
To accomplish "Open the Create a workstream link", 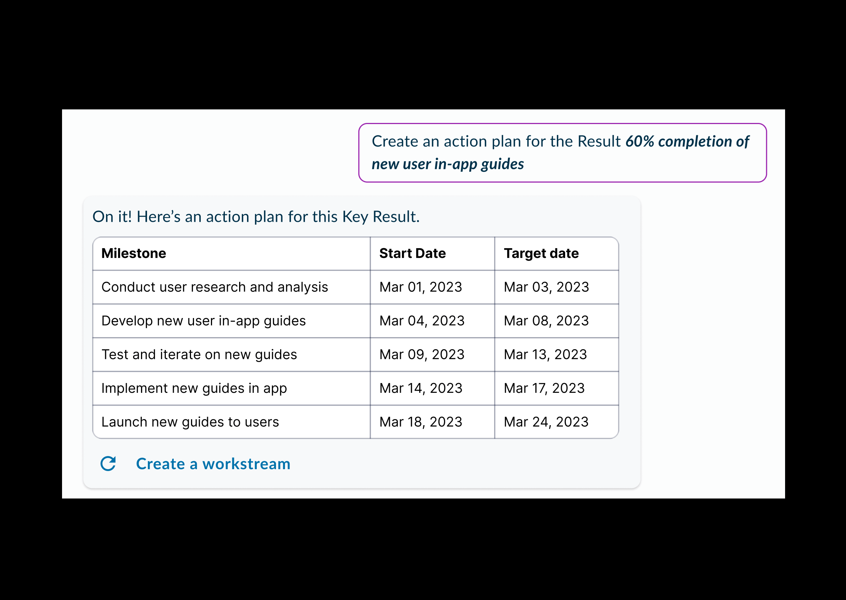I will pos(213,464).
